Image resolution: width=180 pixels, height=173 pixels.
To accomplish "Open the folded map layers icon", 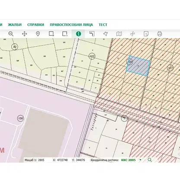I will click(x=119, y=34).
